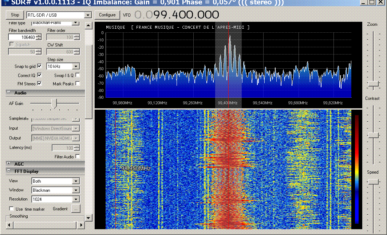This screenshot has height=235, width=387.
Task: Open the Gradient editor ellipsis button
Action: click(x=76, y=209)
